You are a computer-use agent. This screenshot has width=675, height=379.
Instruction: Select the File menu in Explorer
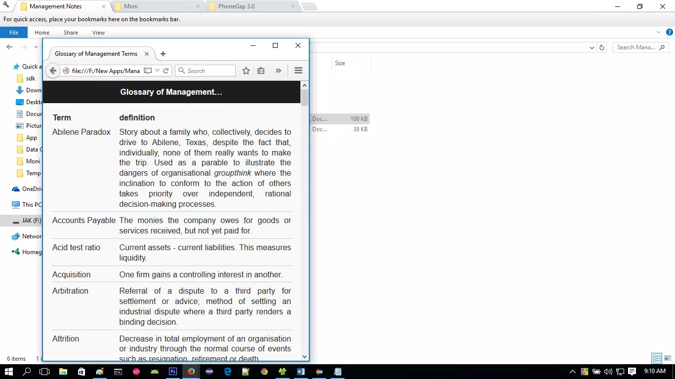point(14,33)
